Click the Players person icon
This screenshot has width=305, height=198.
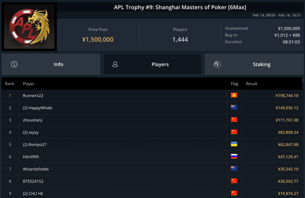click(x=115, y=64)
